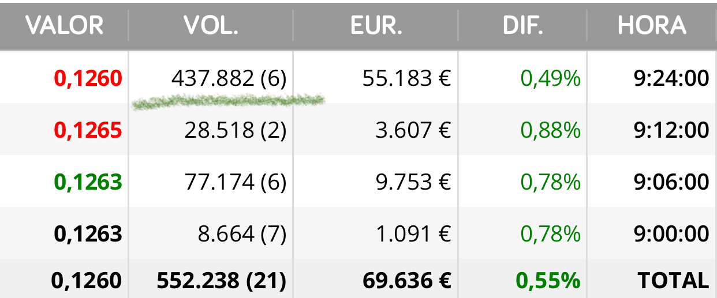The image size is (717, 298).
Task: Click the TOTAL row label
Action: tap(673, 280)
